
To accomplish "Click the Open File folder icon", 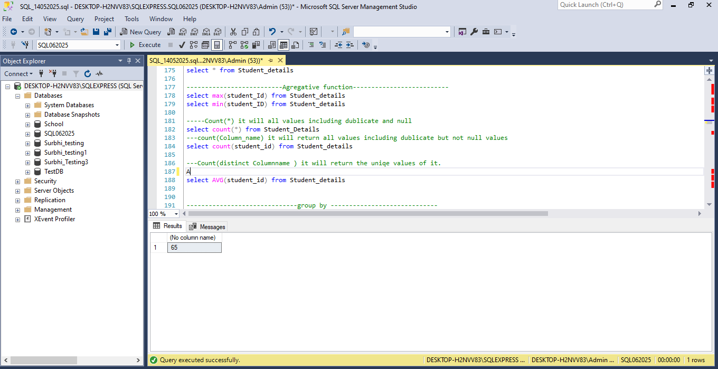I will pyautogui.click(x=84, y=32).
